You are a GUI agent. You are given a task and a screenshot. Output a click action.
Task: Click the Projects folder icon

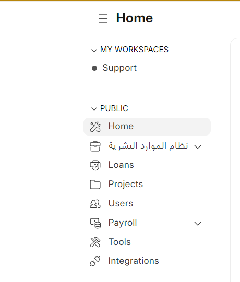click(x=95, y=185)
